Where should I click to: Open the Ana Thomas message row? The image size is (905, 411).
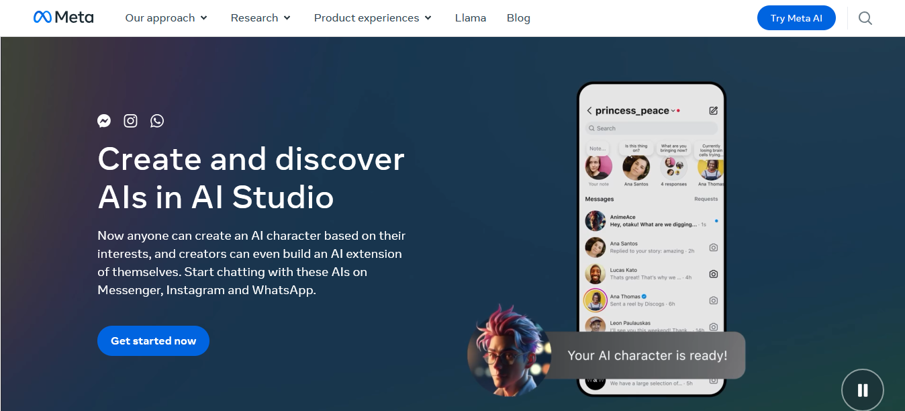pos(651,300)
